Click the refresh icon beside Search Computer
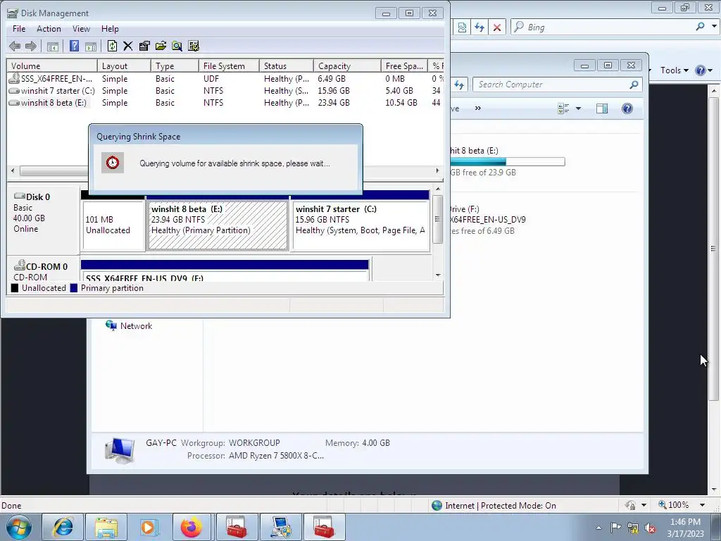 pos(459,85)
